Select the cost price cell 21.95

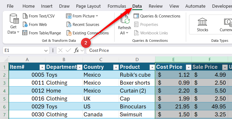174,107
